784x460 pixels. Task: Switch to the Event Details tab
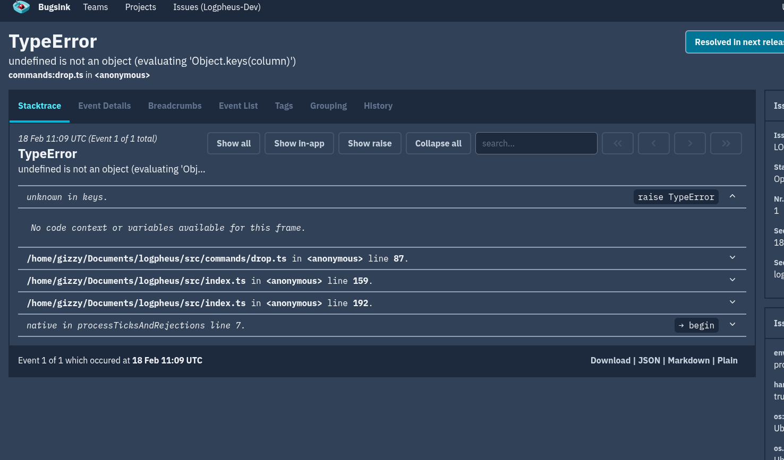click(x=104, y=106)
